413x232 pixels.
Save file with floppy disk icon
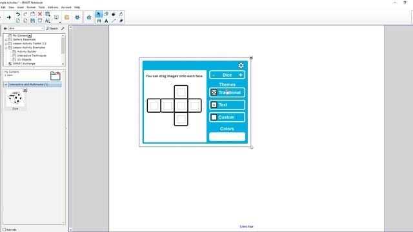click(32, 21)
